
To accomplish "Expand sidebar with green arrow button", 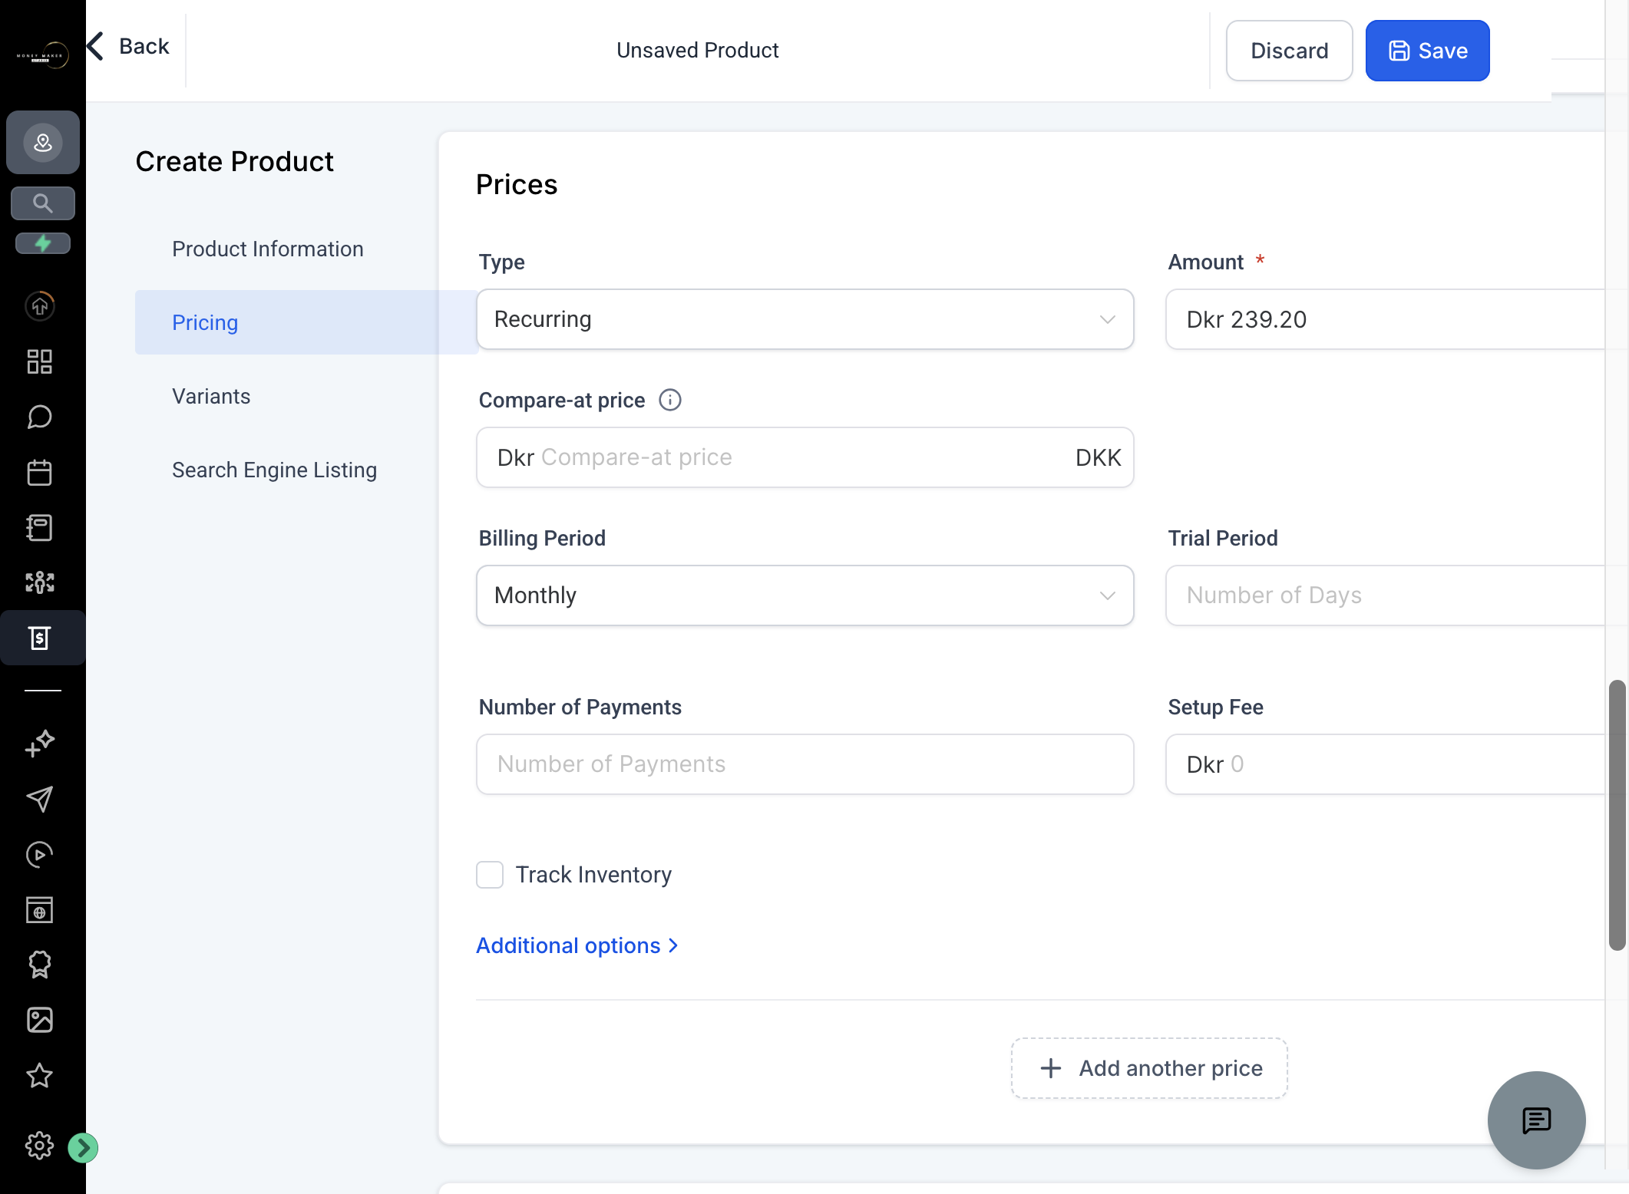I will click(x=83, y=1147).
